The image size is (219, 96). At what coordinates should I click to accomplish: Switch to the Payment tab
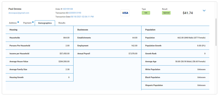[27, 23]
